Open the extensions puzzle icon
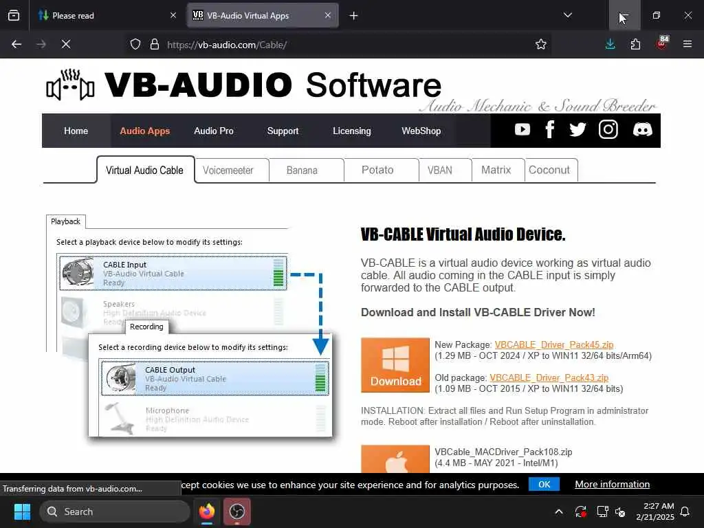704x528 pixels. pos(636,45)
